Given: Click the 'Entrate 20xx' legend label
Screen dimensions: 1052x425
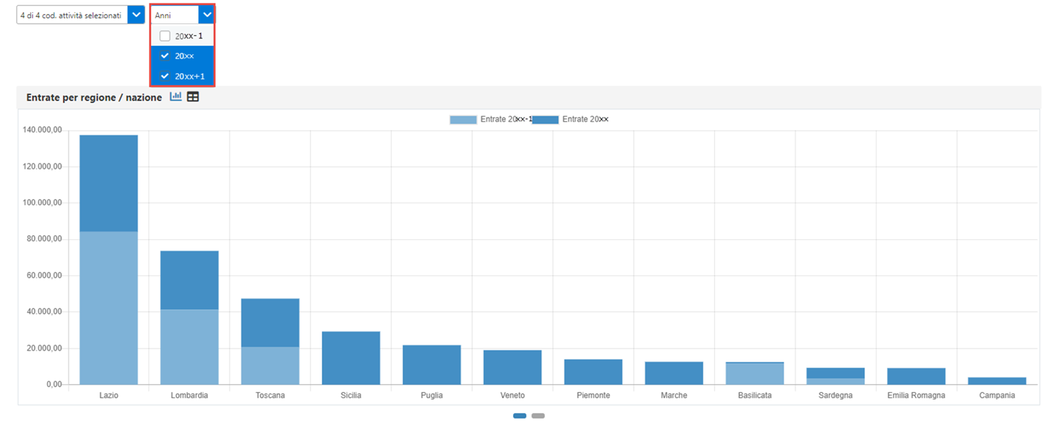Looking at the screenshot, I should (x=585, y=120).
